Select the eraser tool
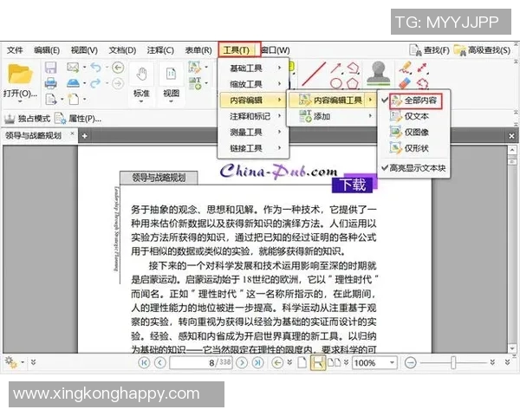520x416 pixels. pyautogui.click(x=405, y=83)
